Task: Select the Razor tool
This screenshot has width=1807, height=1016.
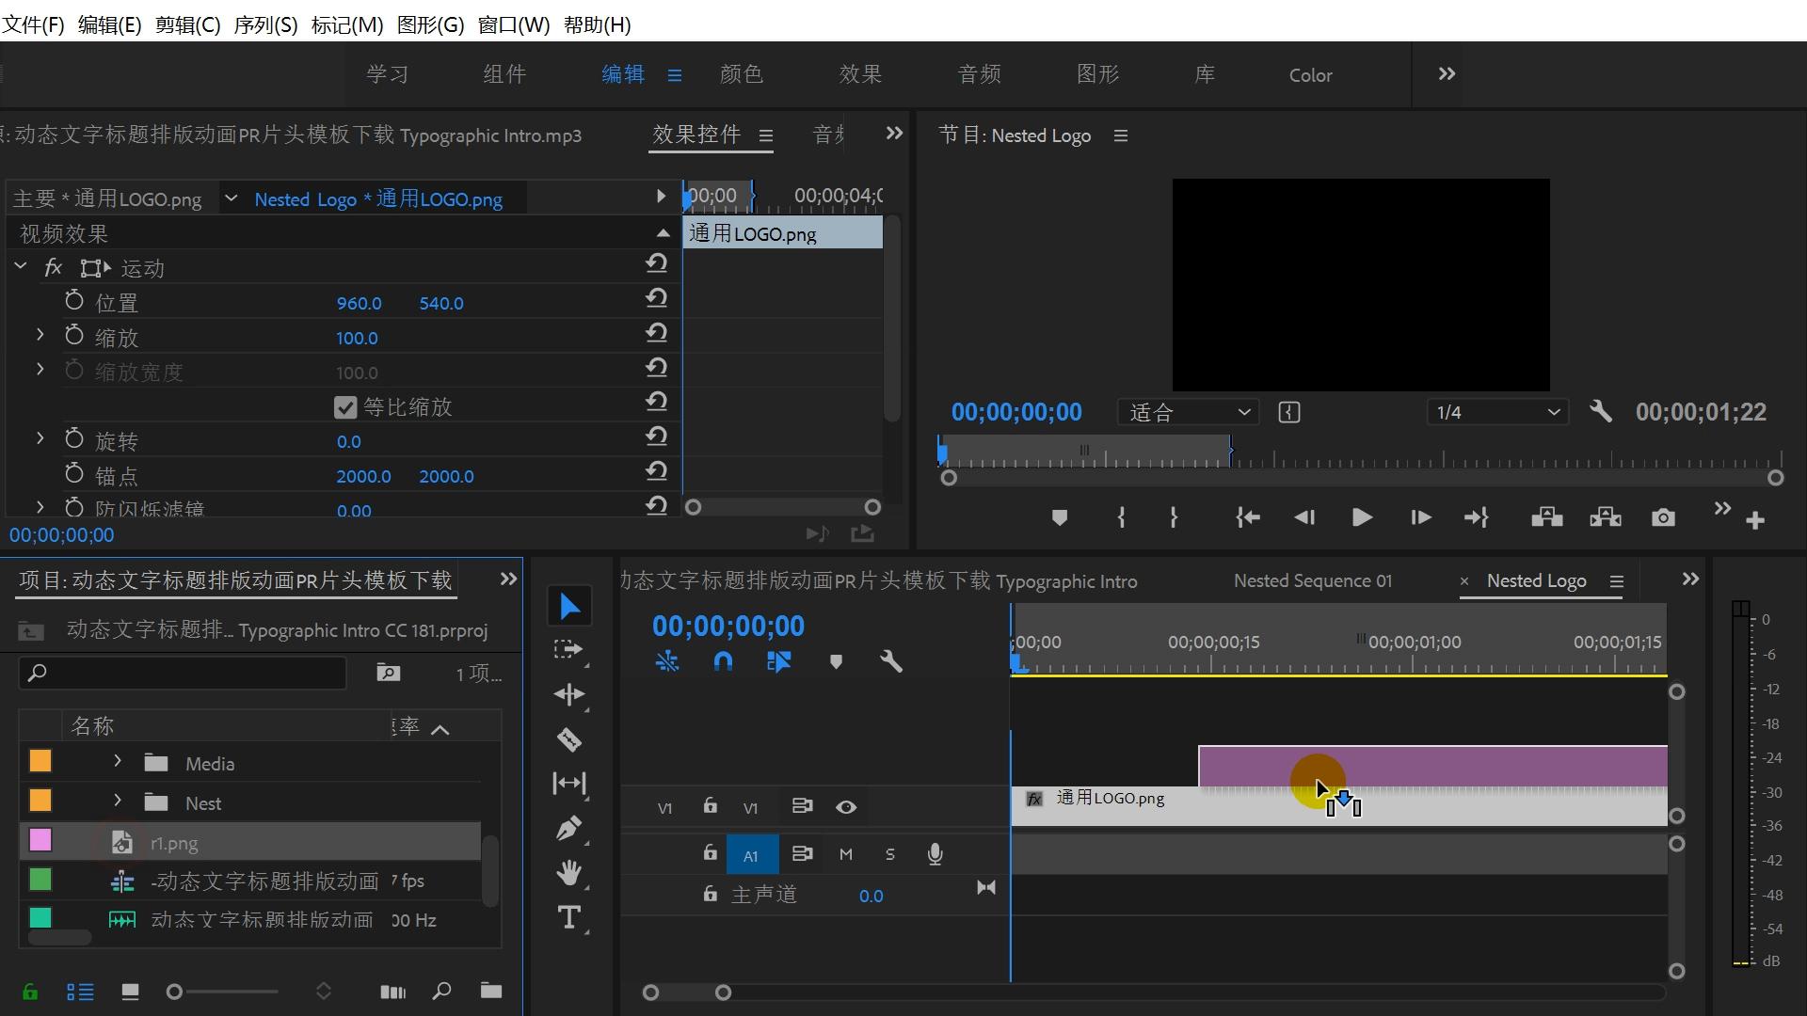Action: [569, 739]
